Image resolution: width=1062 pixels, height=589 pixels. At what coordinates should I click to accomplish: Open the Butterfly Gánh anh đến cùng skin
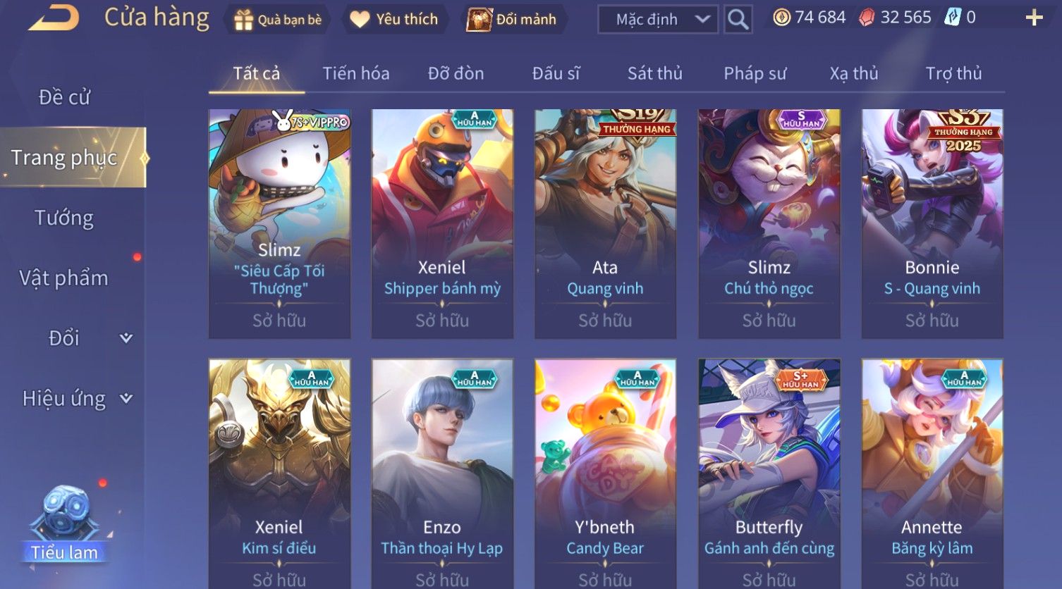tap(769, 473)
